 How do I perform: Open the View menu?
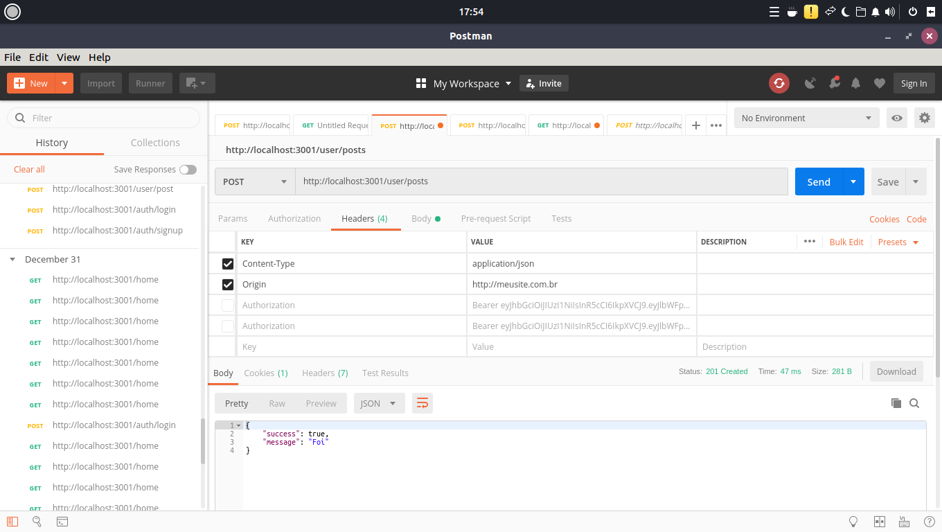[68, 57]
